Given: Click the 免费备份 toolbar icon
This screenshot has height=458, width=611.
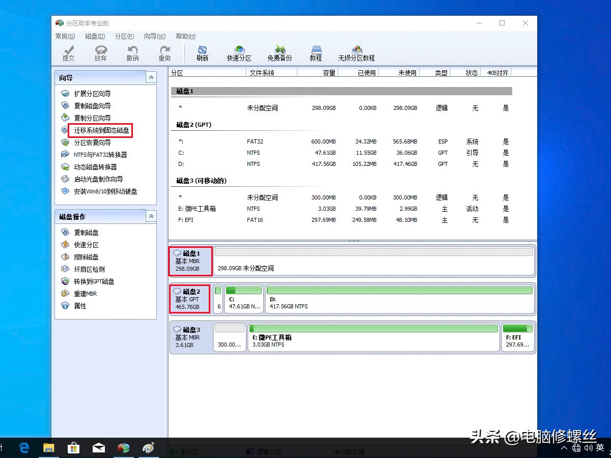Looking at the screenshot, I should [x=280, y=53].
